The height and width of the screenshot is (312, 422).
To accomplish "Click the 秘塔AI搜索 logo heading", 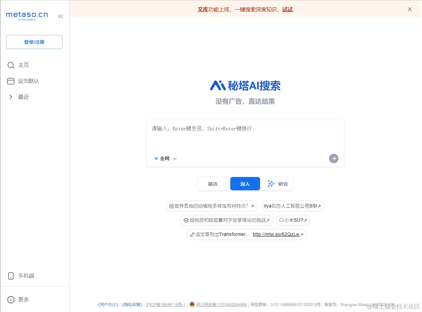I will tap(245, 86).
